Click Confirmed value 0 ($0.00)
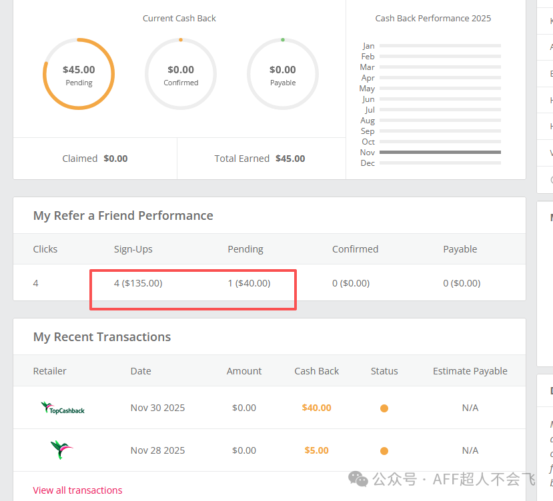Screen dimensions: 553x501 click(x=351, y=283)
